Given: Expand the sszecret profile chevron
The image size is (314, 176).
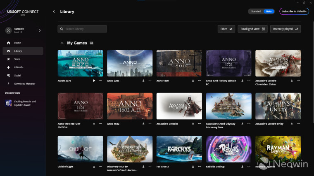Looking at the screenshot, I should point(40,30).
